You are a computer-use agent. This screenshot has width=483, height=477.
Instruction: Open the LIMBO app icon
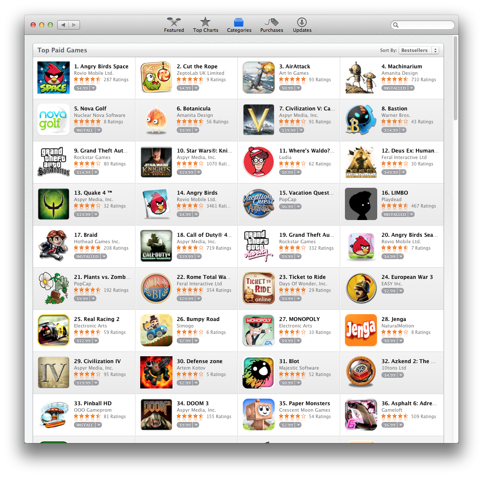[x=361, y=204]
